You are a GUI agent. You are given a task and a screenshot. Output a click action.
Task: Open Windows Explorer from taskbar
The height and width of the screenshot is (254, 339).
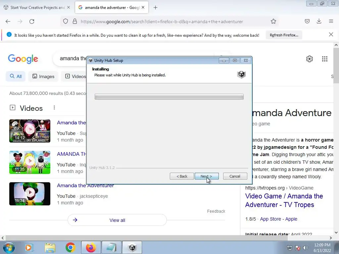tap(50, 247)
